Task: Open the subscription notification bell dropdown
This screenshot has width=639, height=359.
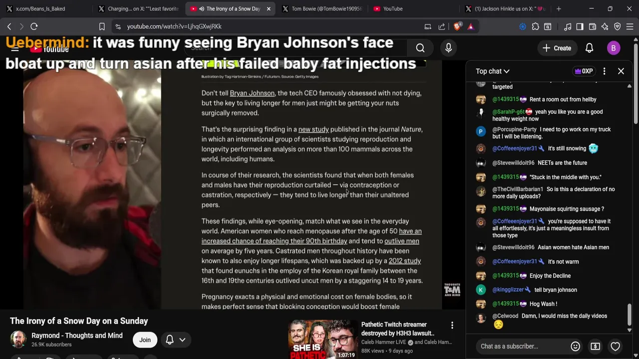Action: pos(176,340)
